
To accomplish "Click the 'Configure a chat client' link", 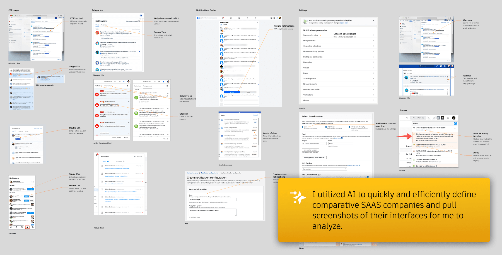I will (354, 166).
